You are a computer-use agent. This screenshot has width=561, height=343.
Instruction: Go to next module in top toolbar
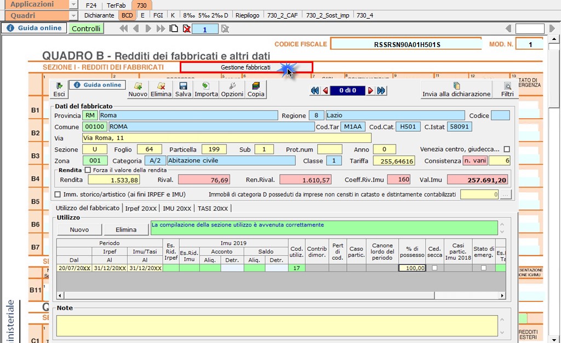[148, 28]
